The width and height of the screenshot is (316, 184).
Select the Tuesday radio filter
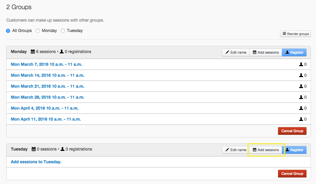[x=63, y=31]
